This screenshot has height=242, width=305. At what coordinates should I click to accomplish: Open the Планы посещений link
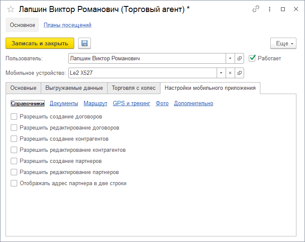pyautogui.click(x=67, y=25)
